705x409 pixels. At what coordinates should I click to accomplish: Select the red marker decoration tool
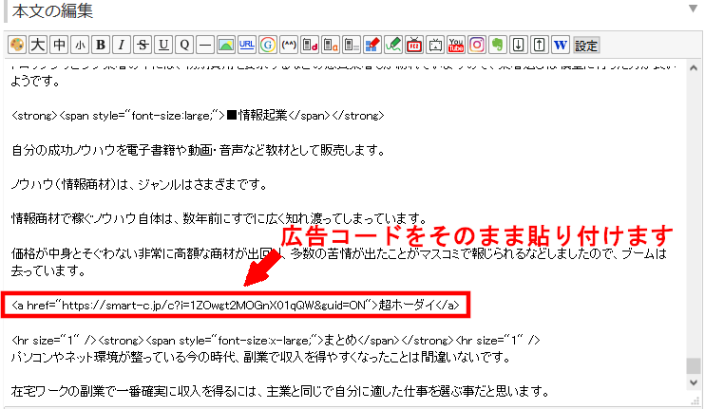point(372,45)
